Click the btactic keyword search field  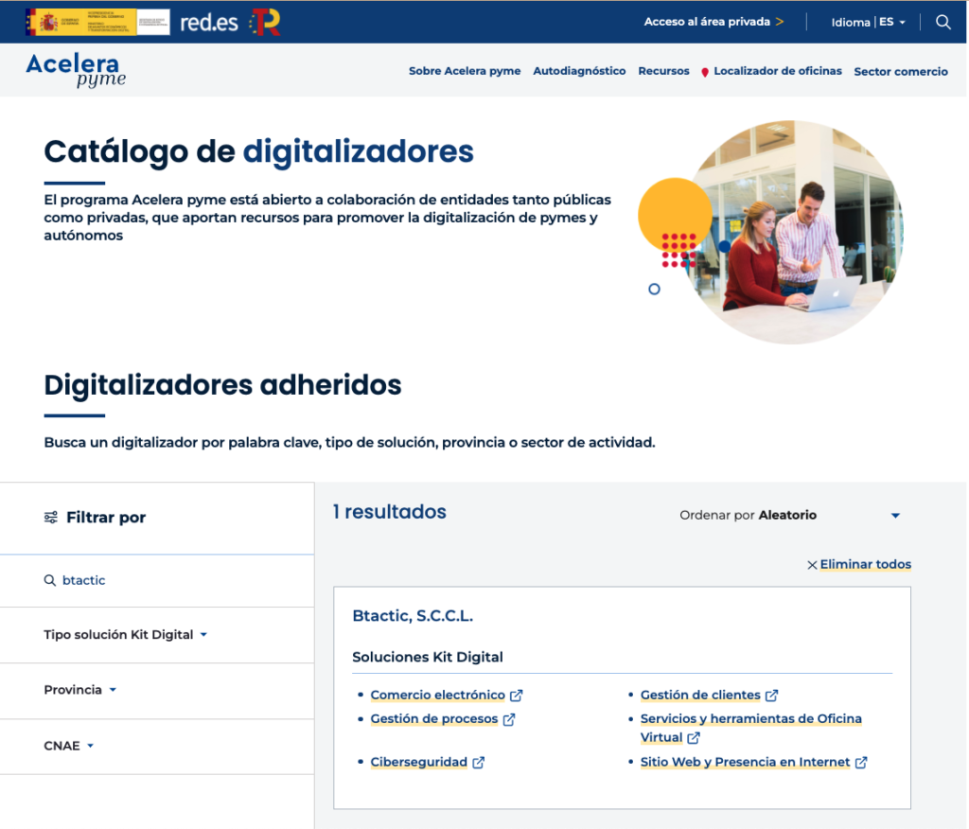pyautogui.click(x=85, y=580)
